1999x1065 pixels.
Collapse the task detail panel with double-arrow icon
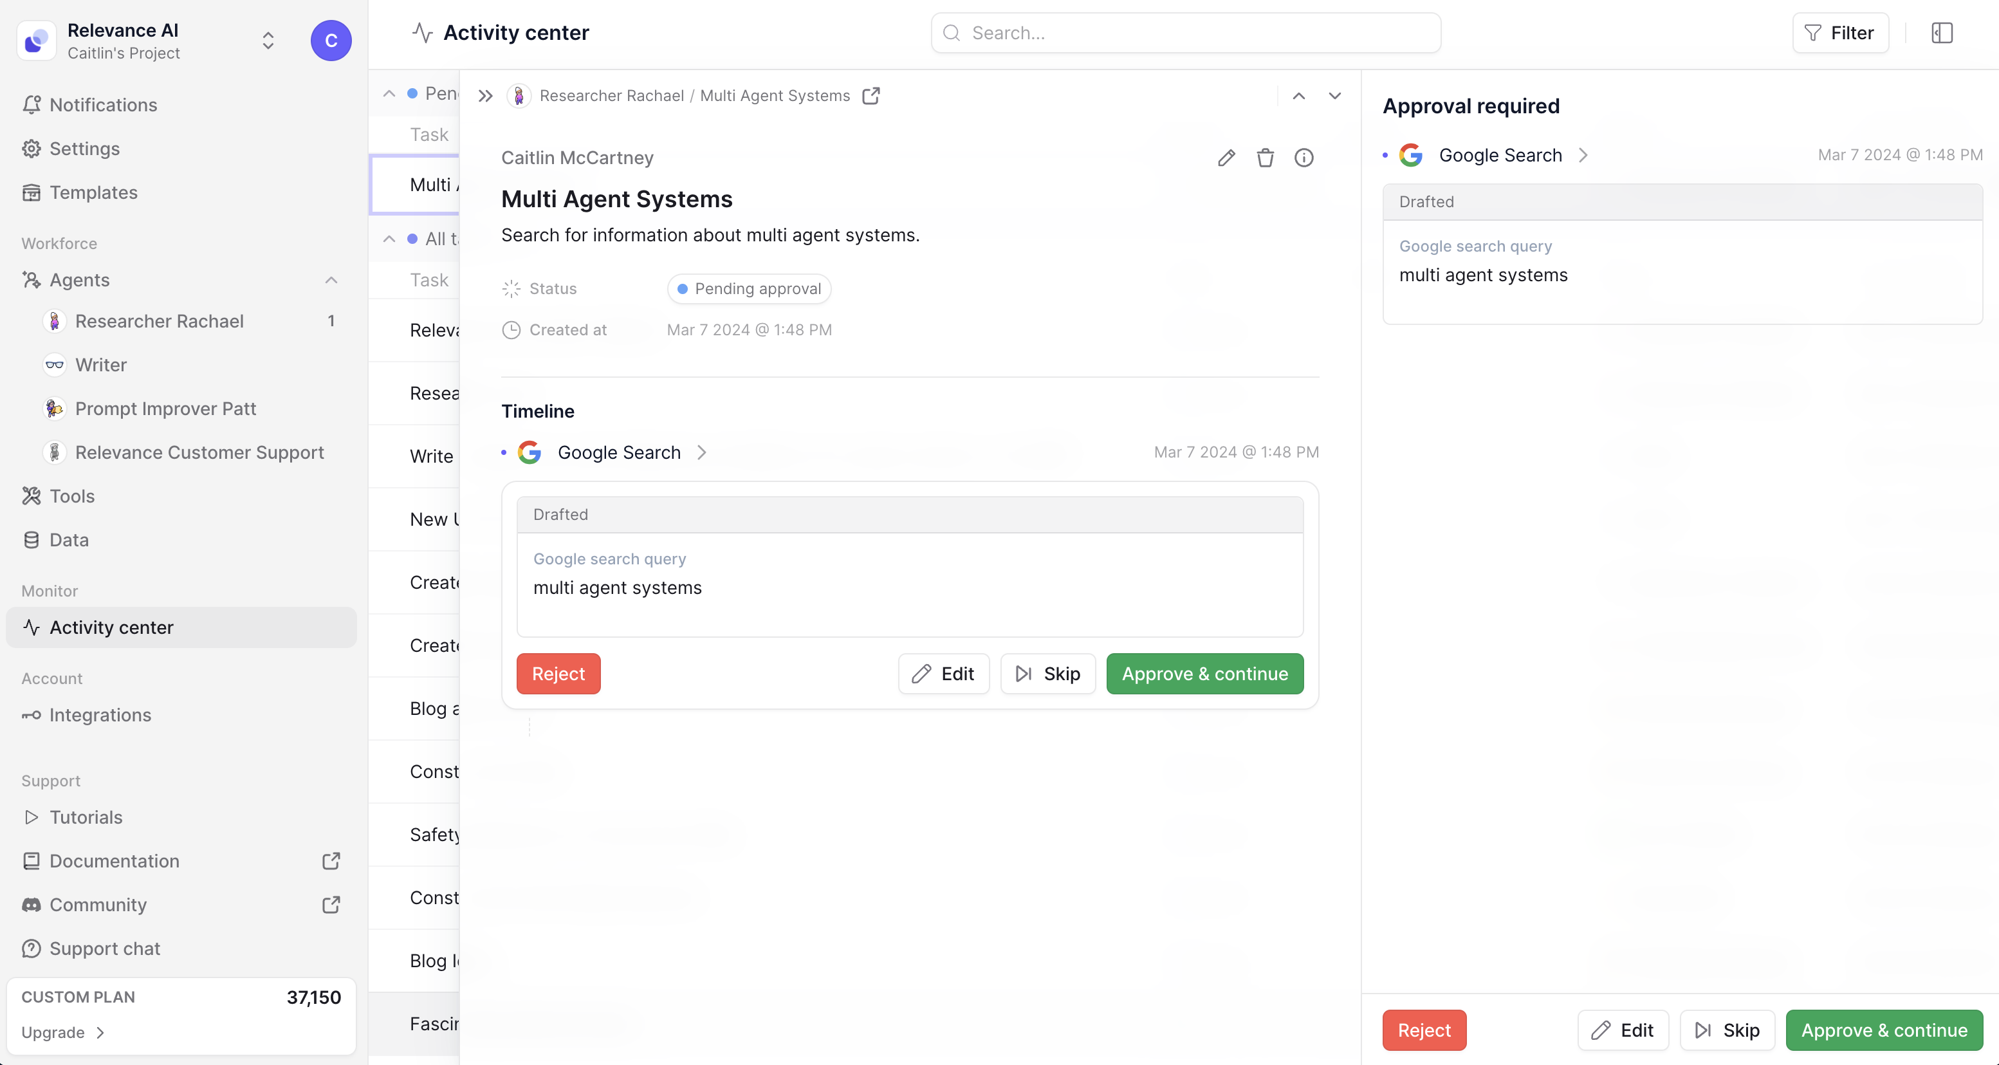tap(485, 95)
